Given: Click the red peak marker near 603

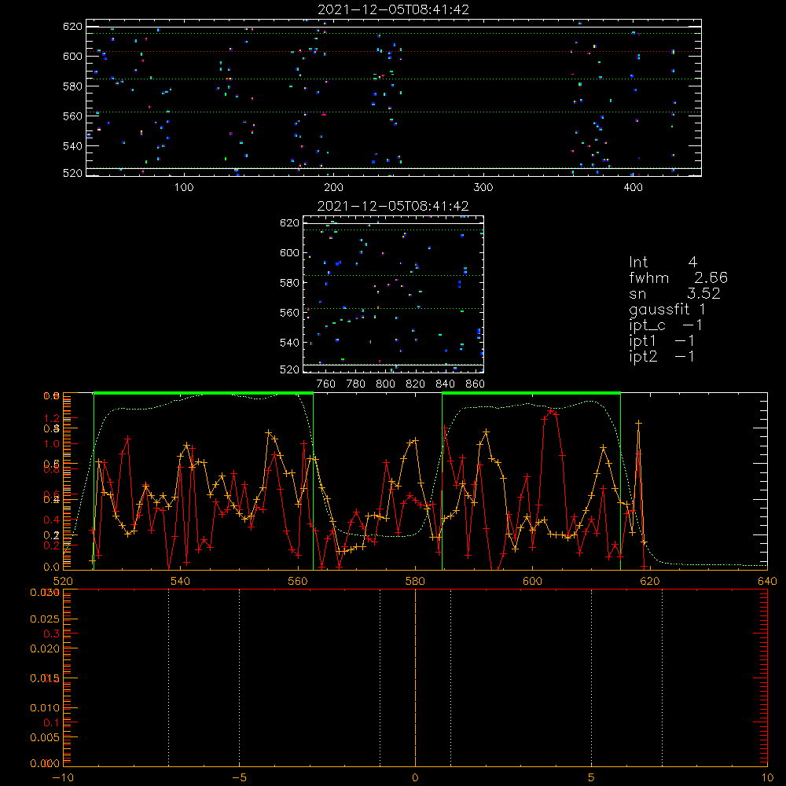Looking at the screenshot, I should click(x=550, y=411).
